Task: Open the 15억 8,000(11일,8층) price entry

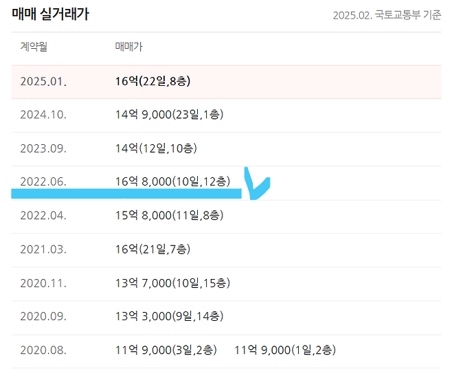Action: point(169,216)
